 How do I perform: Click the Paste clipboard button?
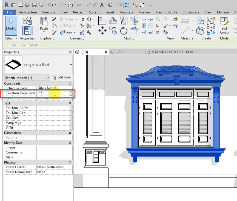tap(44, 24)
